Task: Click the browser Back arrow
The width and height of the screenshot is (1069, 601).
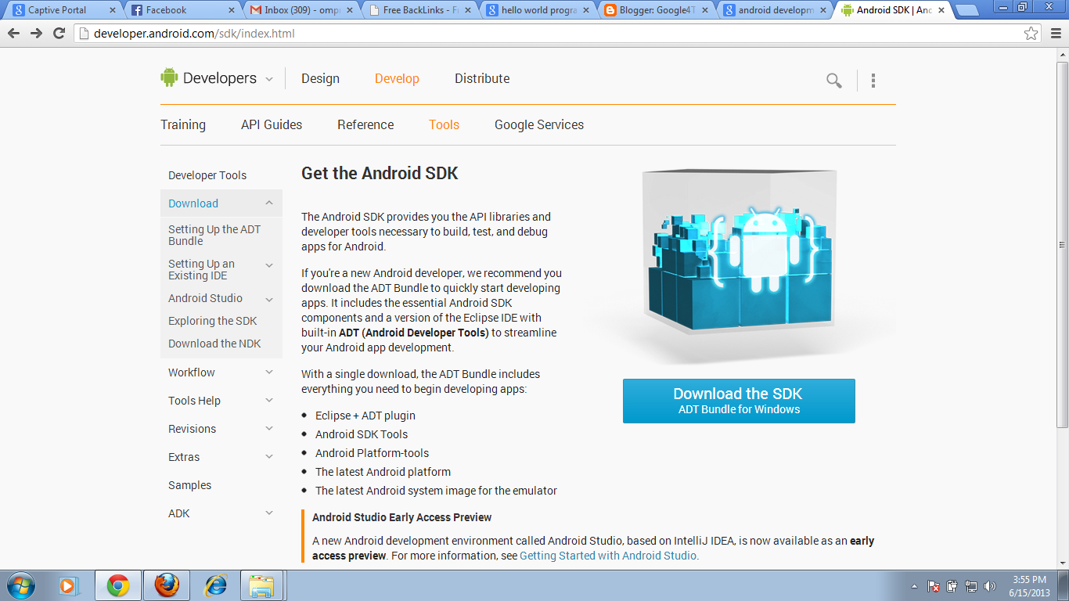Action: pos(13,34)
